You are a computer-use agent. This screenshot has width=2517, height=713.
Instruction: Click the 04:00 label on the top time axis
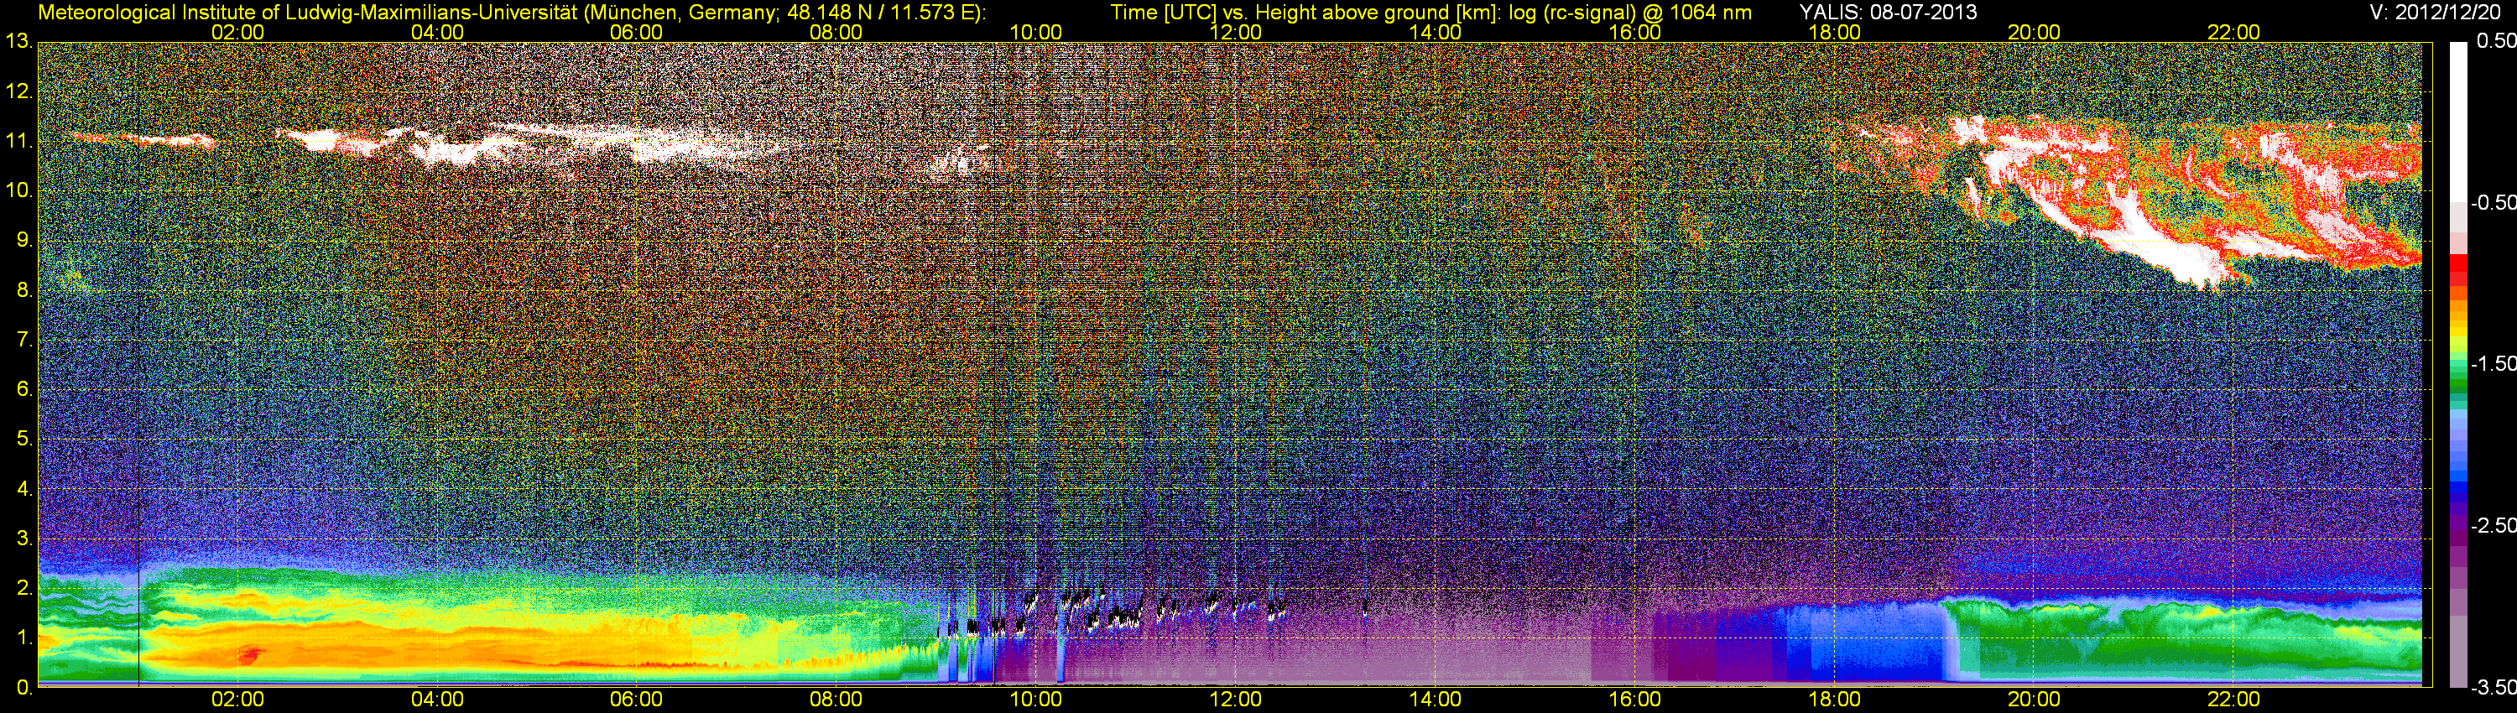(437, 32)
